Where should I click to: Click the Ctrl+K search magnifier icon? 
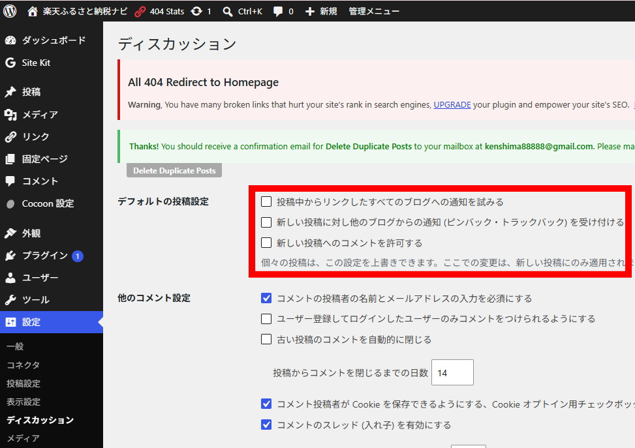pos(228,12)
